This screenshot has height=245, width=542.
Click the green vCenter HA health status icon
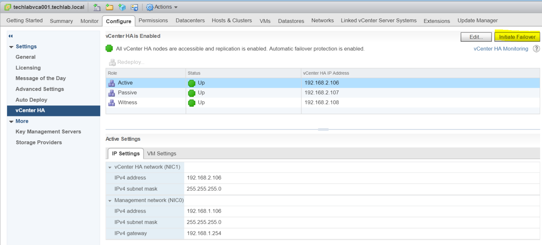coord(109,48)
